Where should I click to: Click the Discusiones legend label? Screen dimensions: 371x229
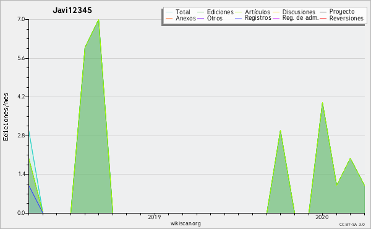[299, 12]
